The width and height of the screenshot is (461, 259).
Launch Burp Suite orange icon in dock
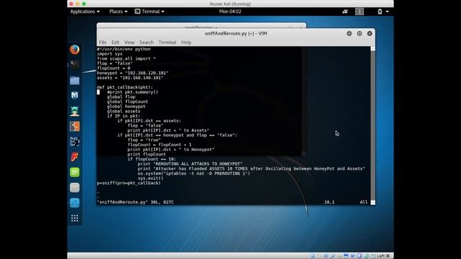(74, 127)
